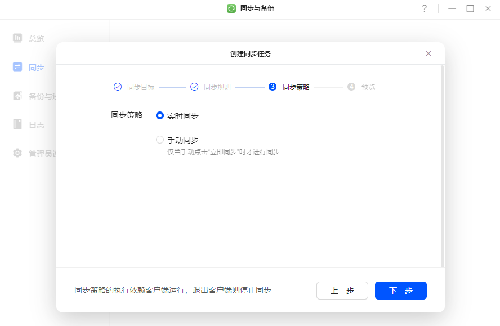Click the 同步规则 step checkmark icon

(x=194, y=87)
